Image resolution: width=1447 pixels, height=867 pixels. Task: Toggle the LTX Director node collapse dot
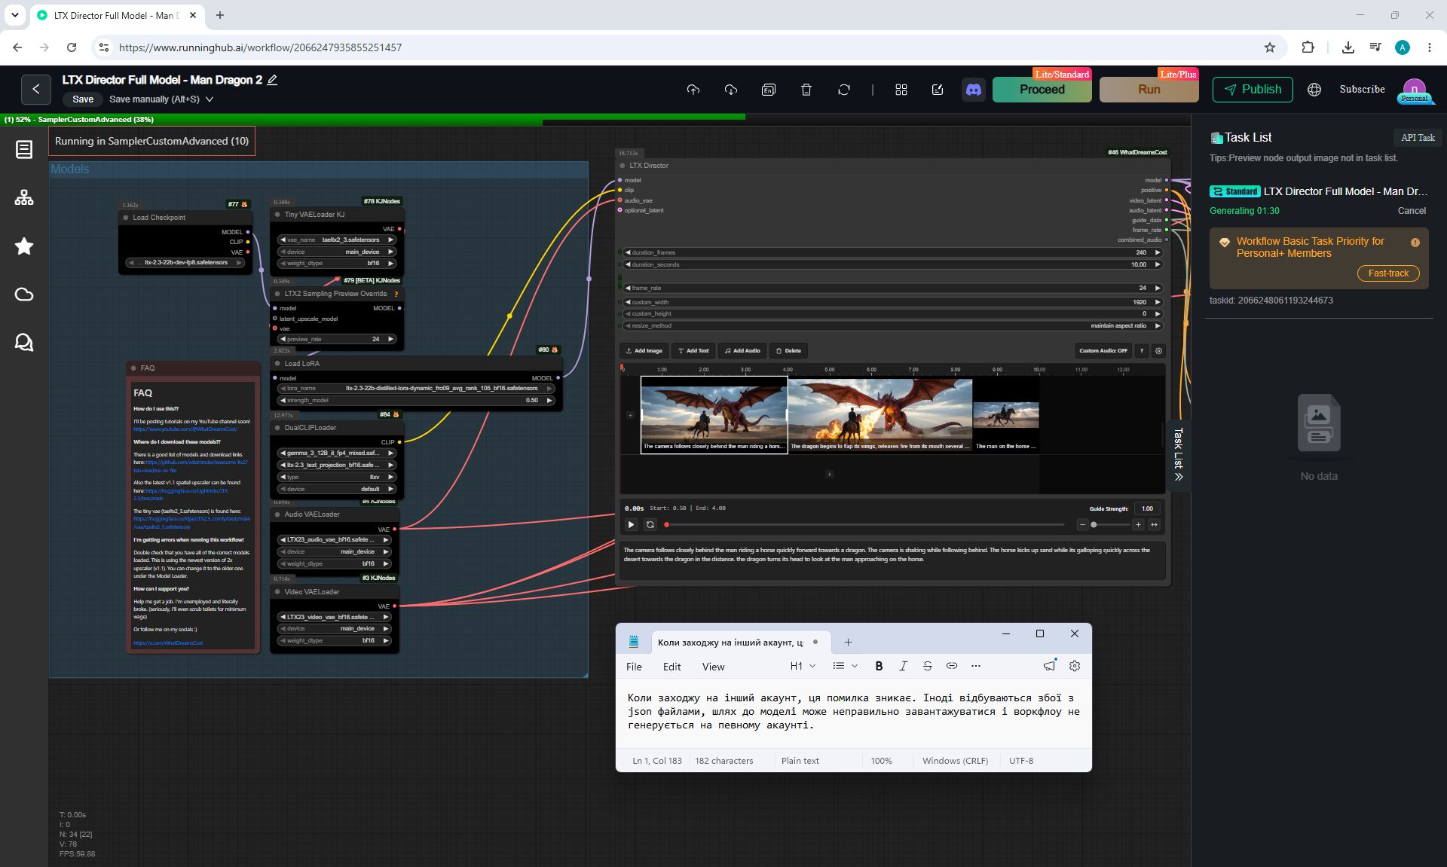point(623,166)
